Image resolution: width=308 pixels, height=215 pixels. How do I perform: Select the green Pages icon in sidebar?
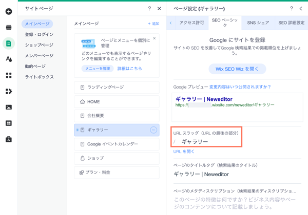pyautogui.click(x=9, y=44)
